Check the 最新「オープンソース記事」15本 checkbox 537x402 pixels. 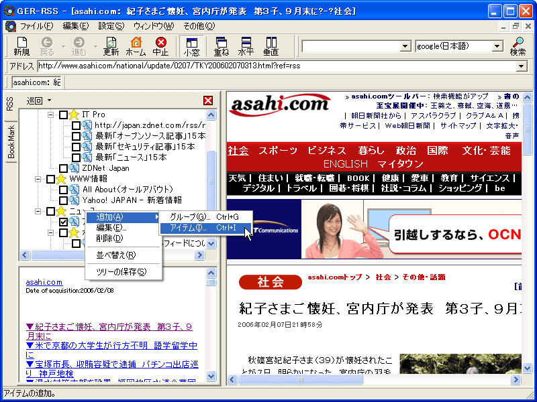pos(76,136)
